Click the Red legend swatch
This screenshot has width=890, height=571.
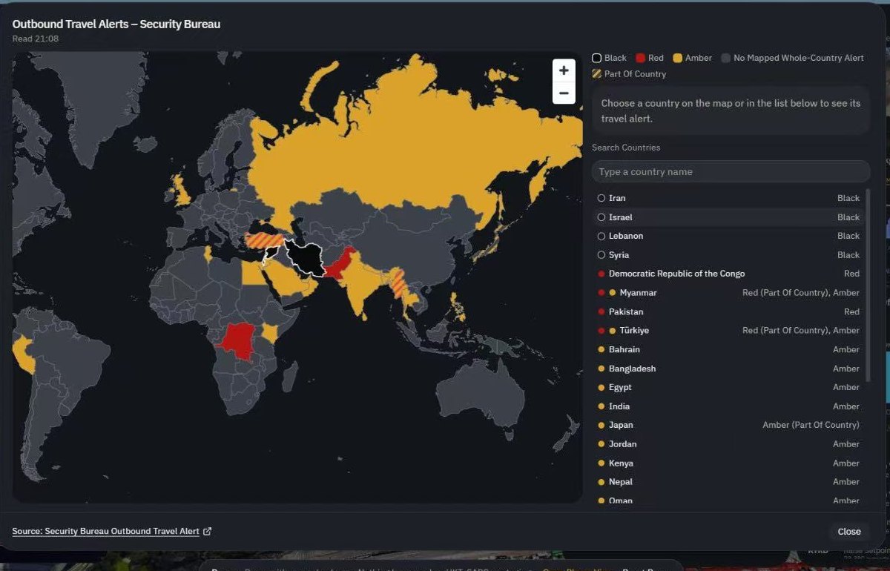640,58
